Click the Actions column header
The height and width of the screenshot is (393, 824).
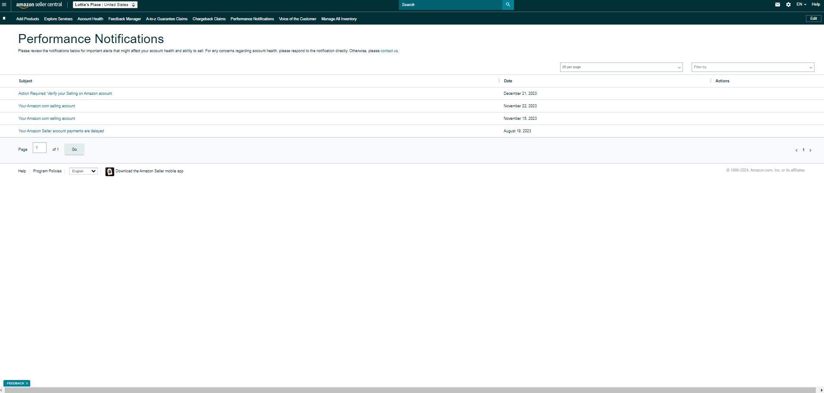pos(722,81)
